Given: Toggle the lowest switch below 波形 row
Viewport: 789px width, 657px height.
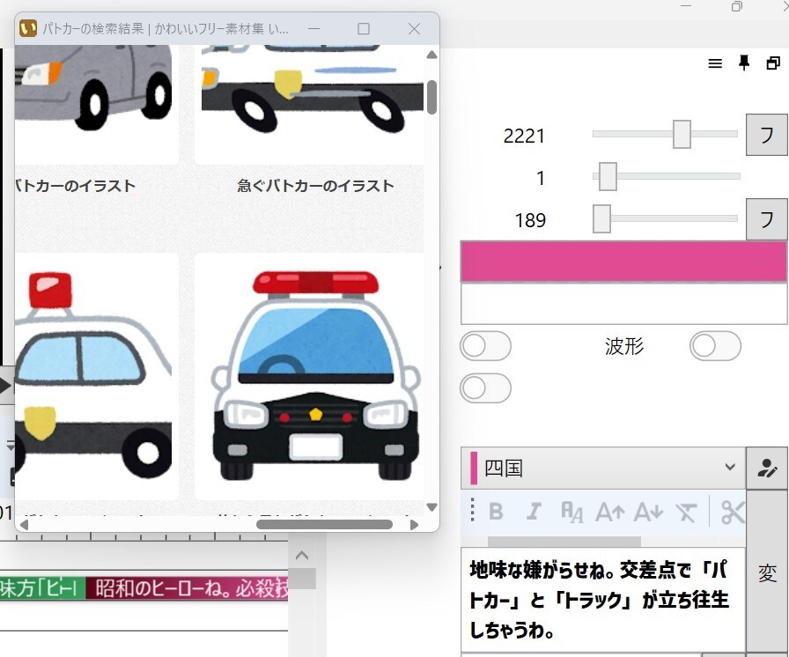Looking at the screenshot, I should 485,388.
